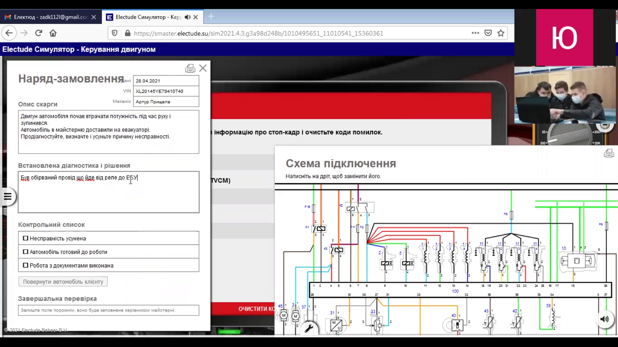Reload the browser page
618x347 pixels.
[x=39, y=33]
